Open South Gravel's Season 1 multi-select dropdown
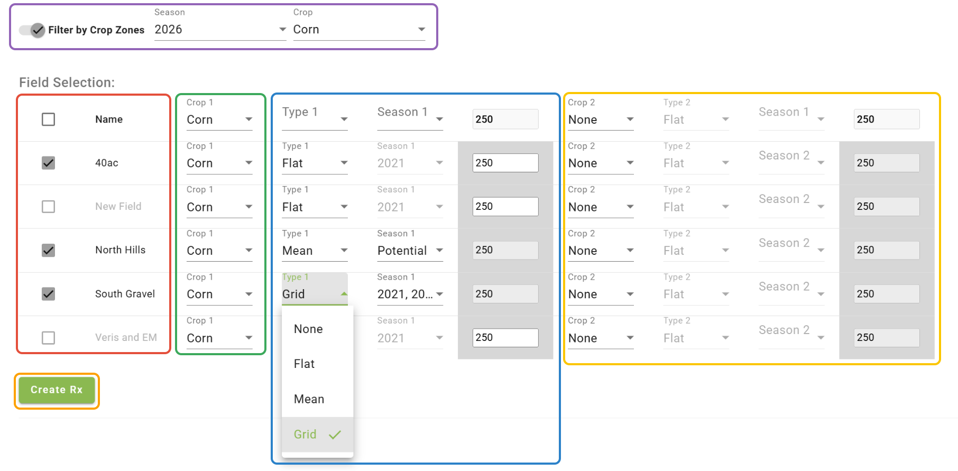The width and height of the screenshot is (958, 471). (x=410, y=294)
